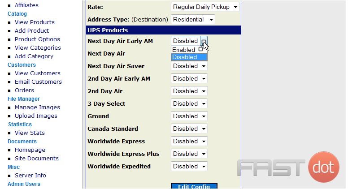Open Site Documents link

click(x=37, y=159)
